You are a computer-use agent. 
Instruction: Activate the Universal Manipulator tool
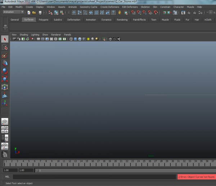5,87
